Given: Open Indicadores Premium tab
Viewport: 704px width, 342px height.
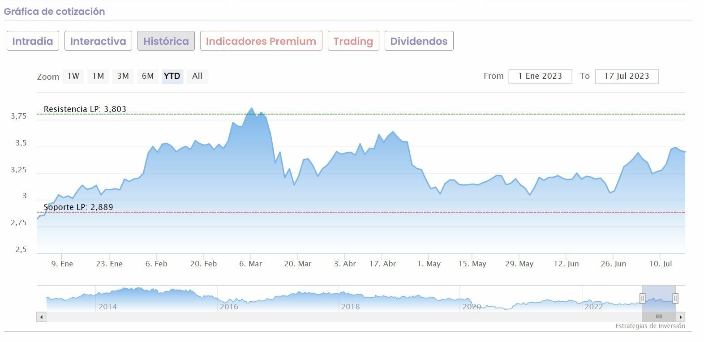Looking at the screenshot, I should (261, 41).
